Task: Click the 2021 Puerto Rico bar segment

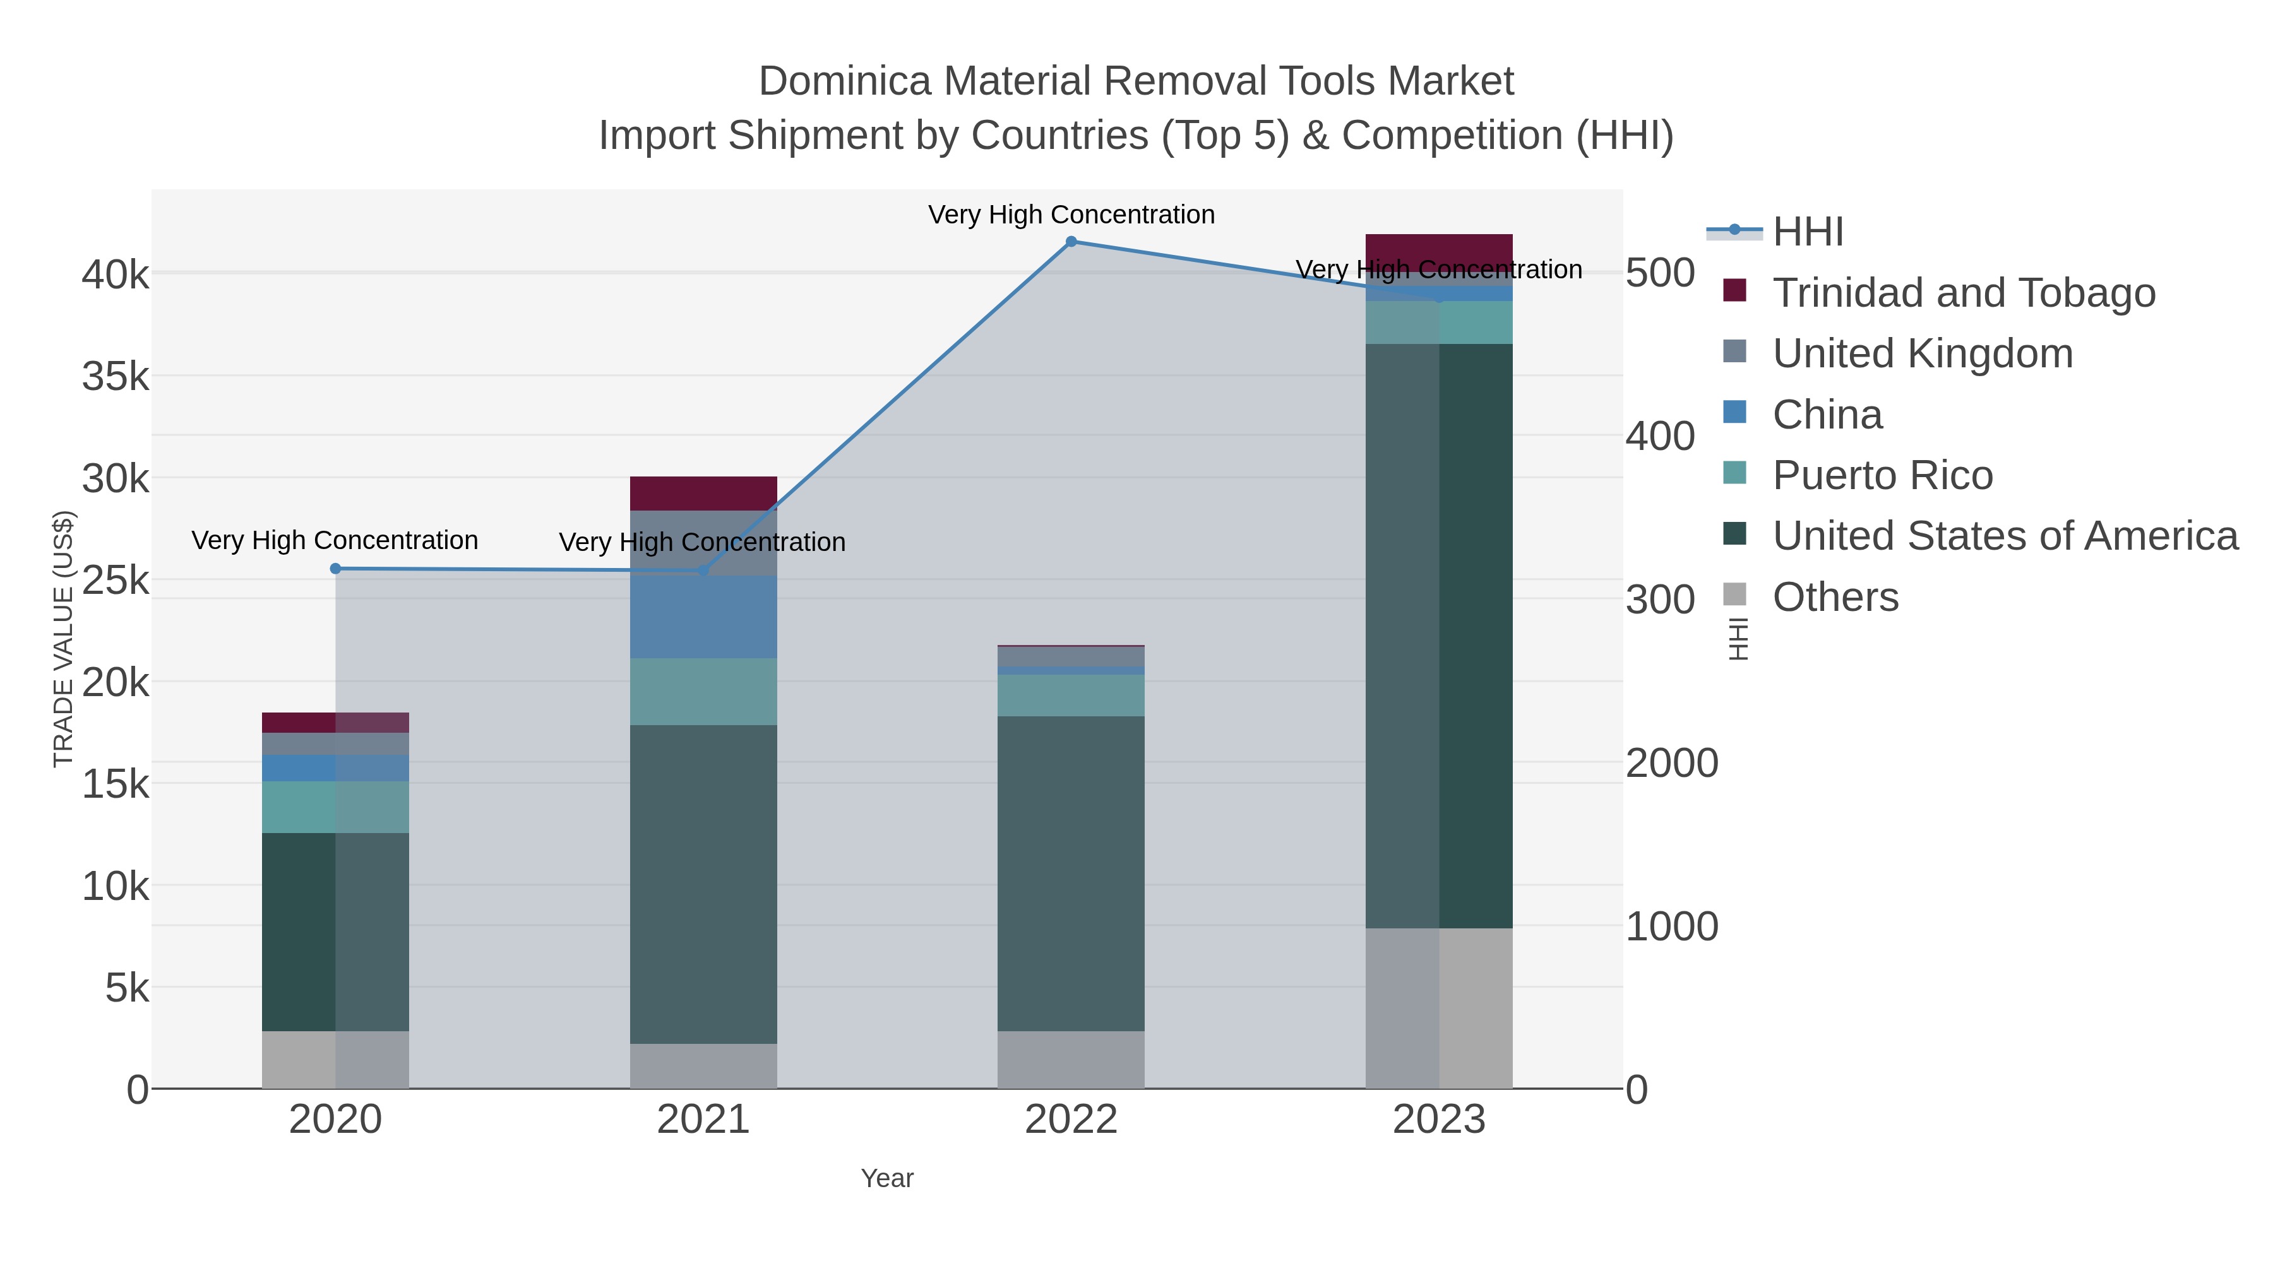Action: pos(703,692)
